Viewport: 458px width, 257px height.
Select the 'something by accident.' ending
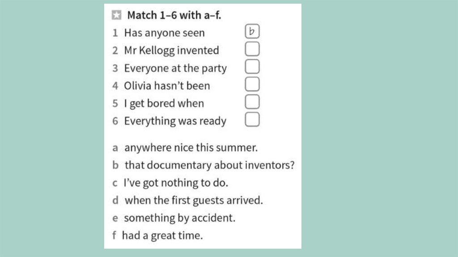(x=179, y=218)
